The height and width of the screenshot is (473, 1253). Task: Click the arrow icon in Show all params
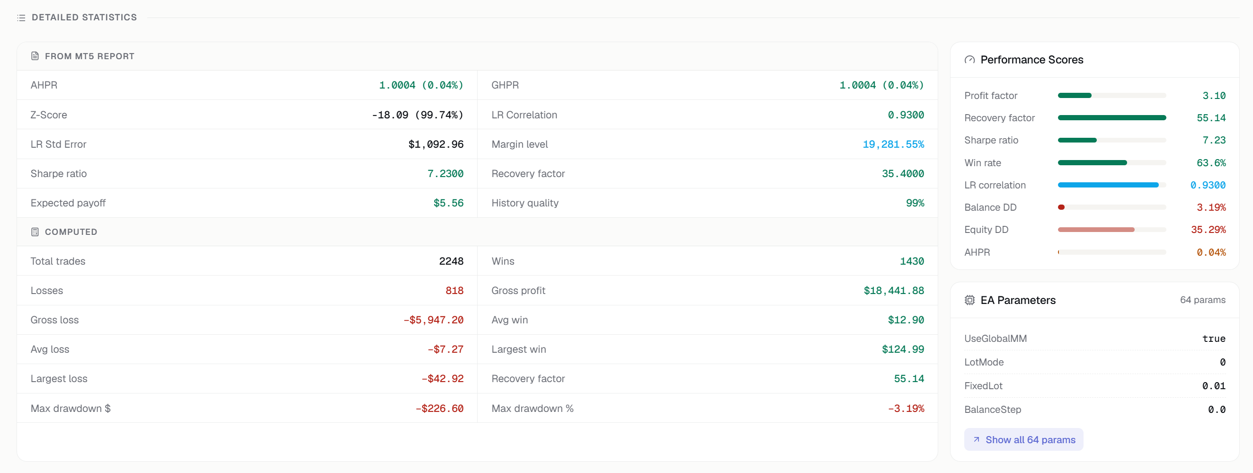click(x=976, y=440)
